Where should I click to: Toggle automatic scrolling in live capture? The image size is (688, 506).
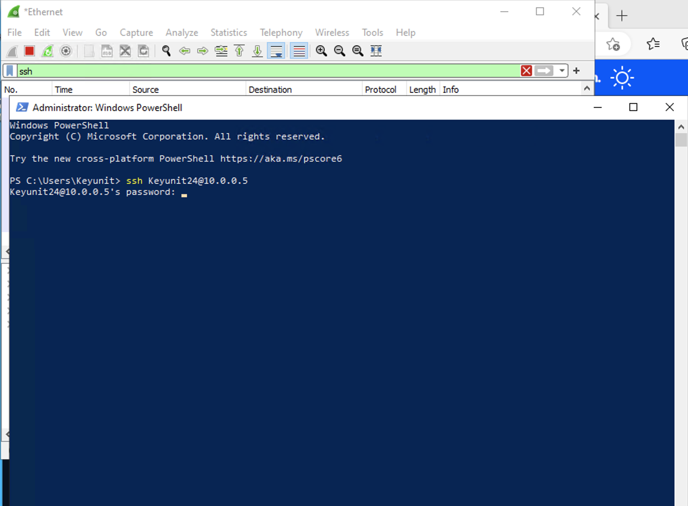[x=276, y=51]
